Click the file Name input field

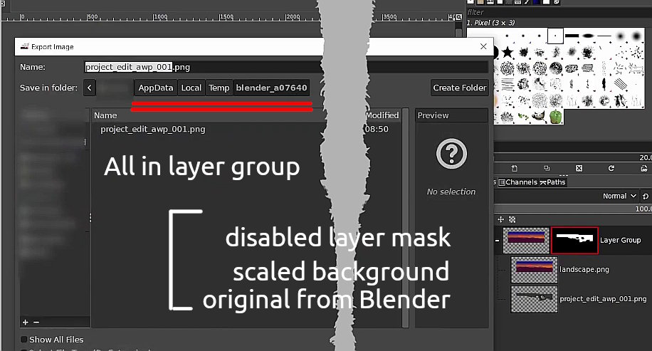286,67
